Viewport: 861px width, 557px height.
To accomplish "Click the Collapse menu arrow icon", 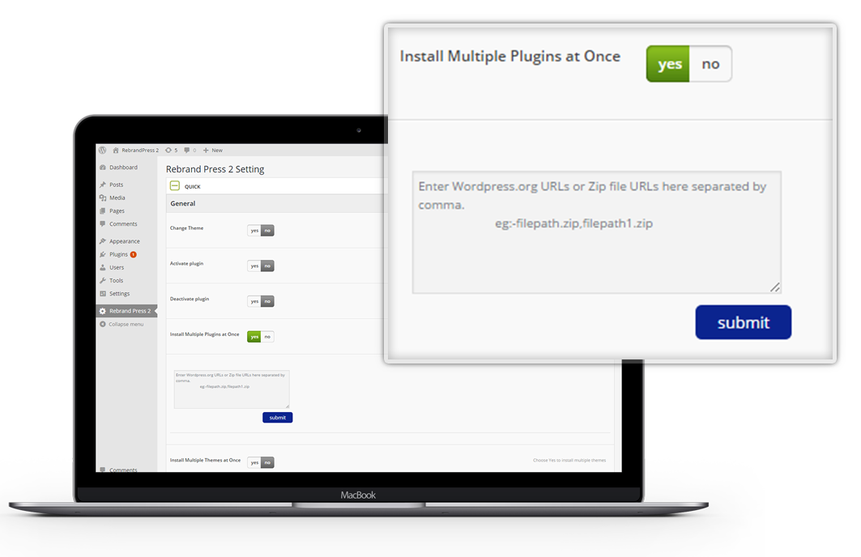I will click(103, 324).
